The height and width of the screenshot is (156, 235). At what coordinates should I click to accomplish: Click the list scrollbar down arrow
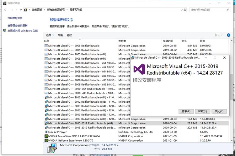coord(232,140)
